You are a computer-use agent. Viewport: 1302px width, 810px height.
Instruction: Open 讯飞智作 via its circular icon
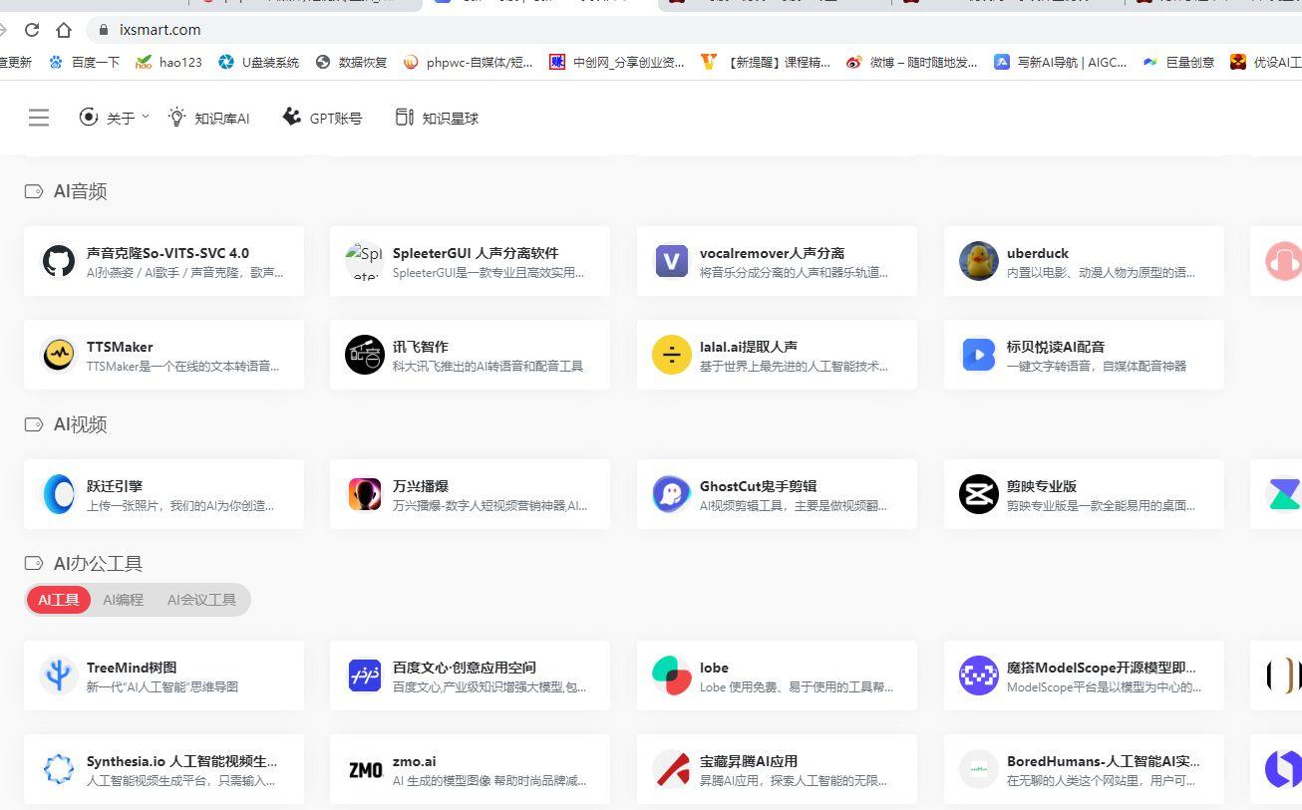365,355
